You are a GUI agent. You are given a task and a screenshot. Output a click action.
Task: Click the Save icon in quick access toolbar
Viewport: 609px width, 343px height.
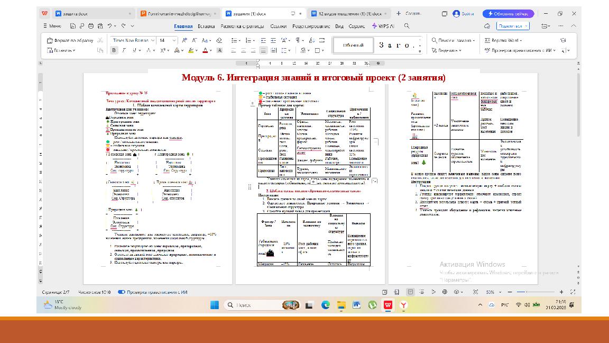tap(72, 26)
